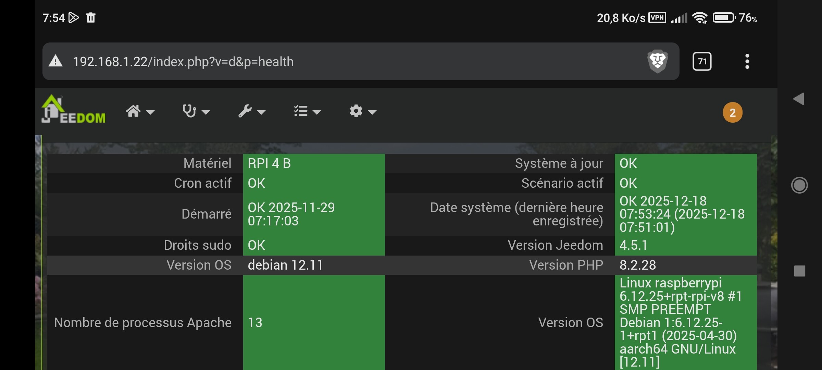
Task: Open the orange notification badge showing 2
Action: click(x=733, y=113)
